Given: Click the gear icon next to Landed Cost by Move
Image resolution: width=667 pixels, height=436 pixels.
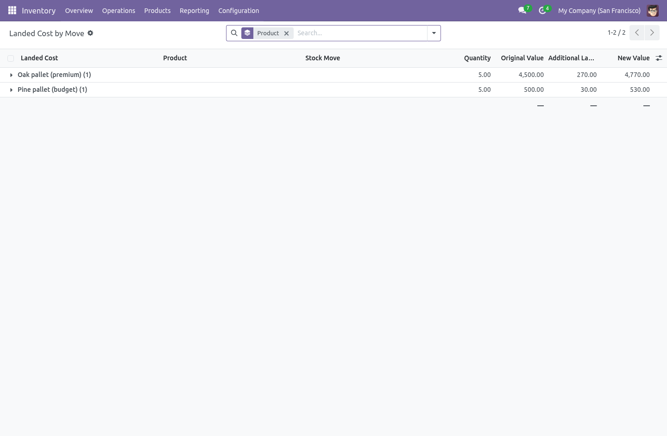Looking at the screenshot, I should [x=90, y=33].
